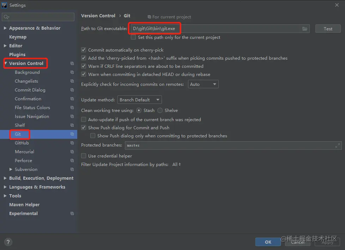Screen dimensions: 345x250
Task: Confirm settings with the OK button
Action: point(268,242)
